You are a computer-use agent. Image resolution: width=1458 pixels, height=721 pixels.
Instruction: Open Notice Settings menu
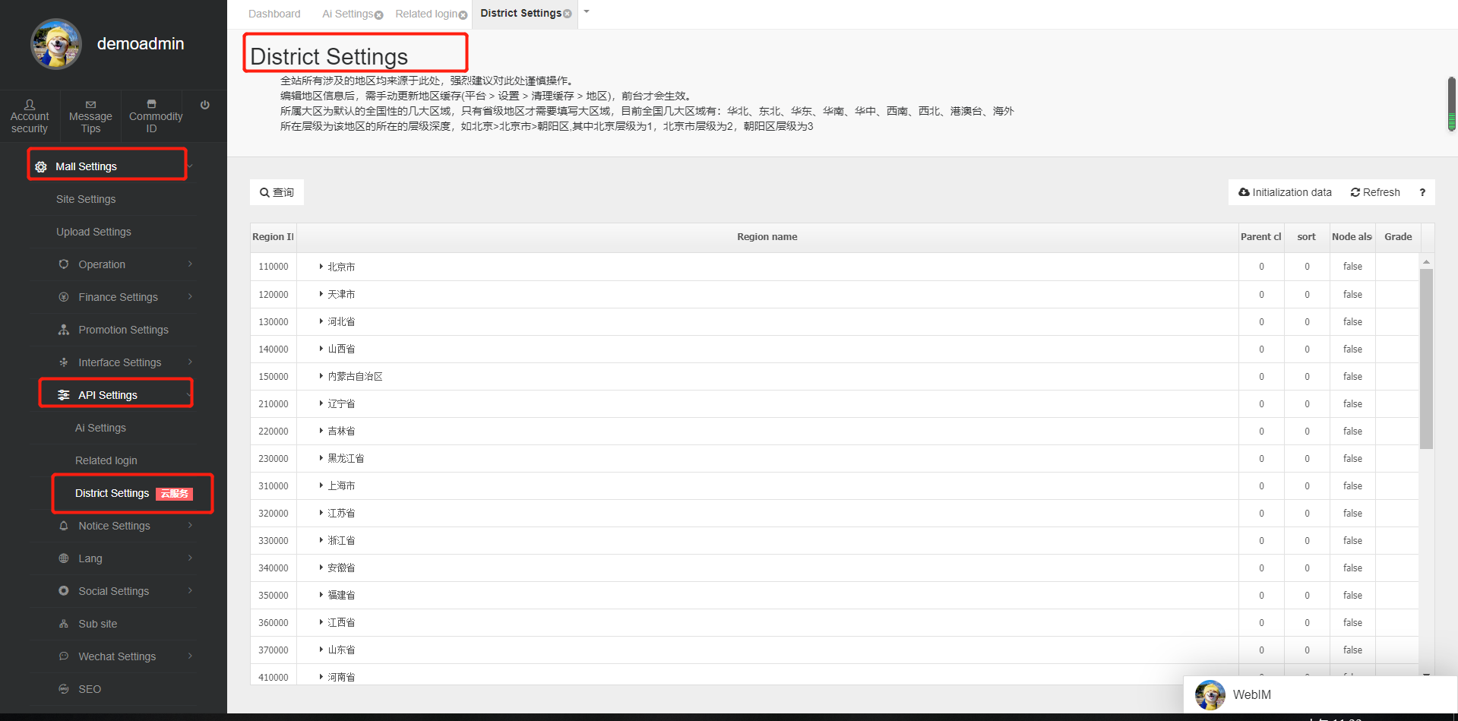112,526
